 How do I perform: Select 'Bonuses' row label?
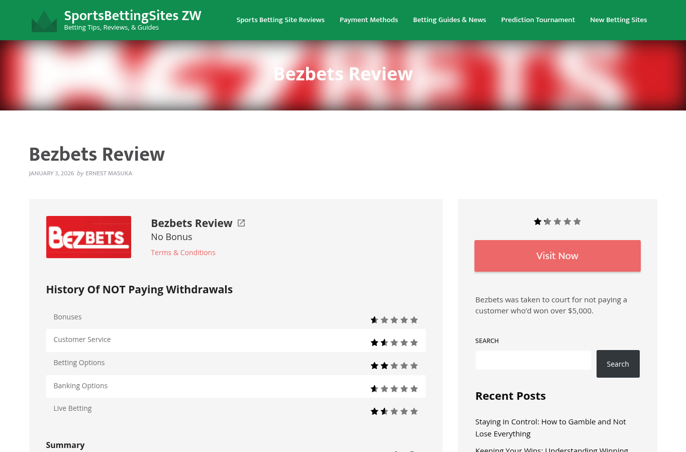click(x=67, y=317)
